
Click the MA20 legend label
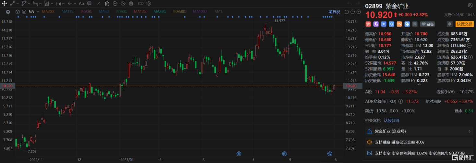tap(86, 12)
